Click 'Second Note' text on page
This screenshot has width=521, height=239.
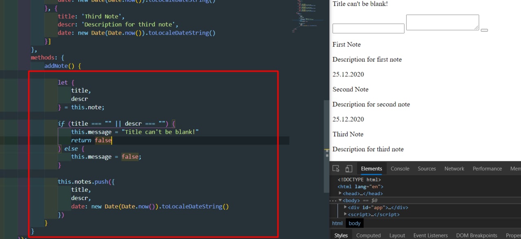(350, 89)
